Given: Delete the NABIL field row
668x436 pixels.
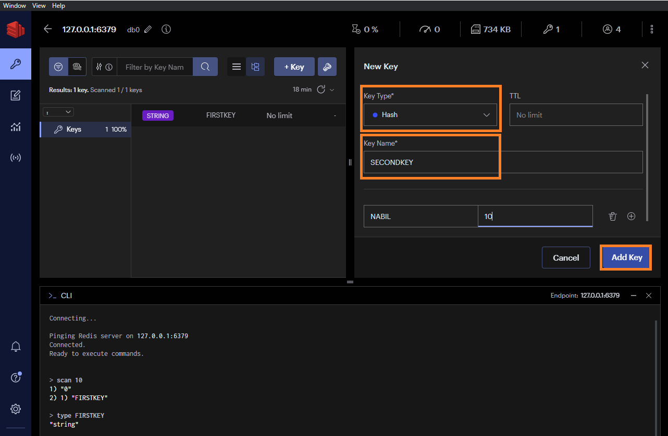Looking at the screenshot, I should (613, 216).
